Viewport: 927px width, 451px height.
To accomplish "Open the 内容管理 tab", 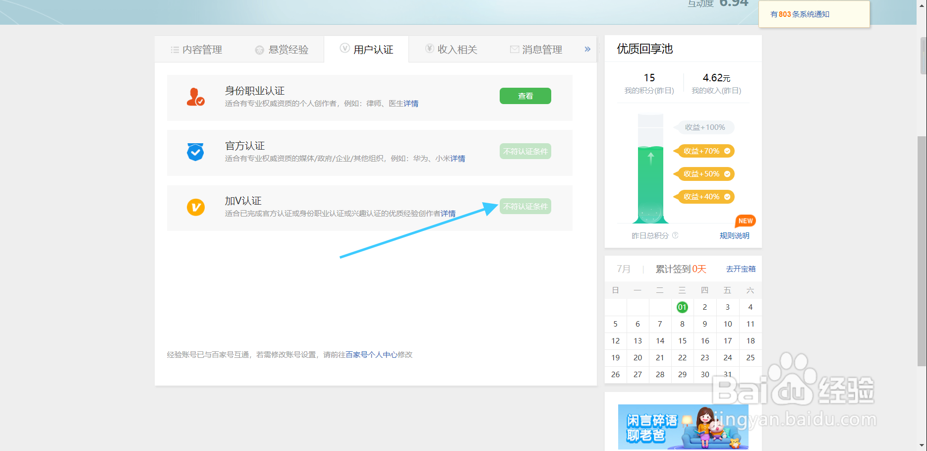I will 196,49.
